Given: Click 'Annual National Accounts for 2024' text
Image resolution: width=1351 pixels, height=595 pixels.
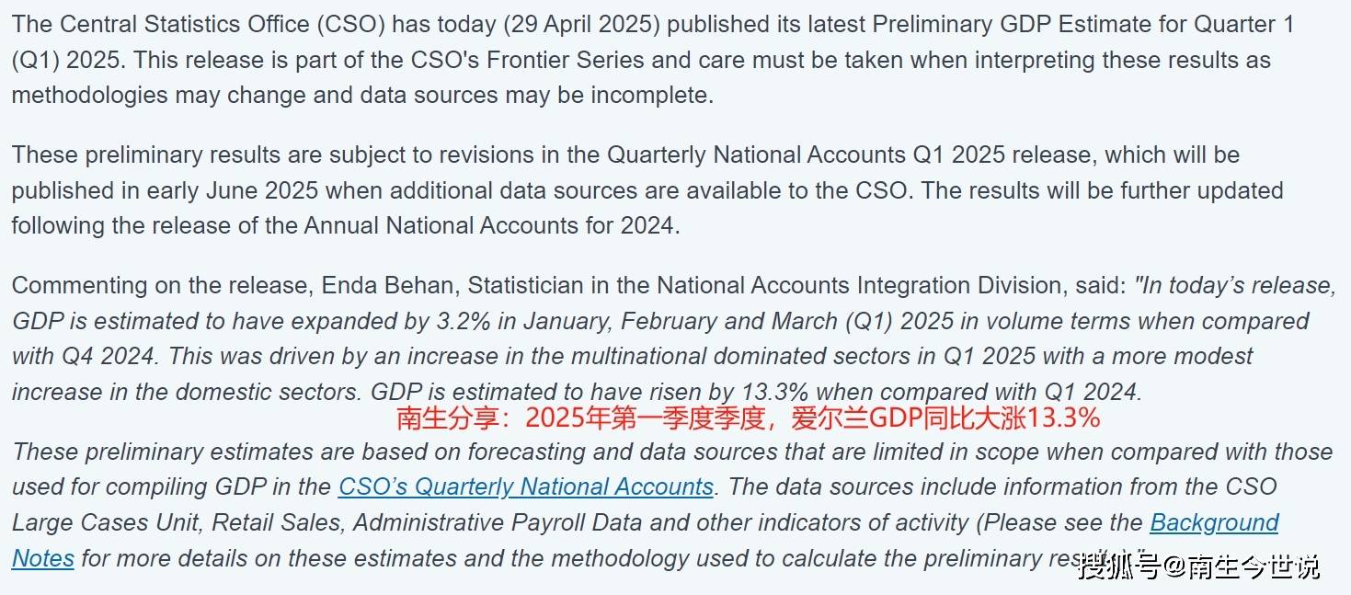Looking at the screenshot, I should (x=490, y=225).
